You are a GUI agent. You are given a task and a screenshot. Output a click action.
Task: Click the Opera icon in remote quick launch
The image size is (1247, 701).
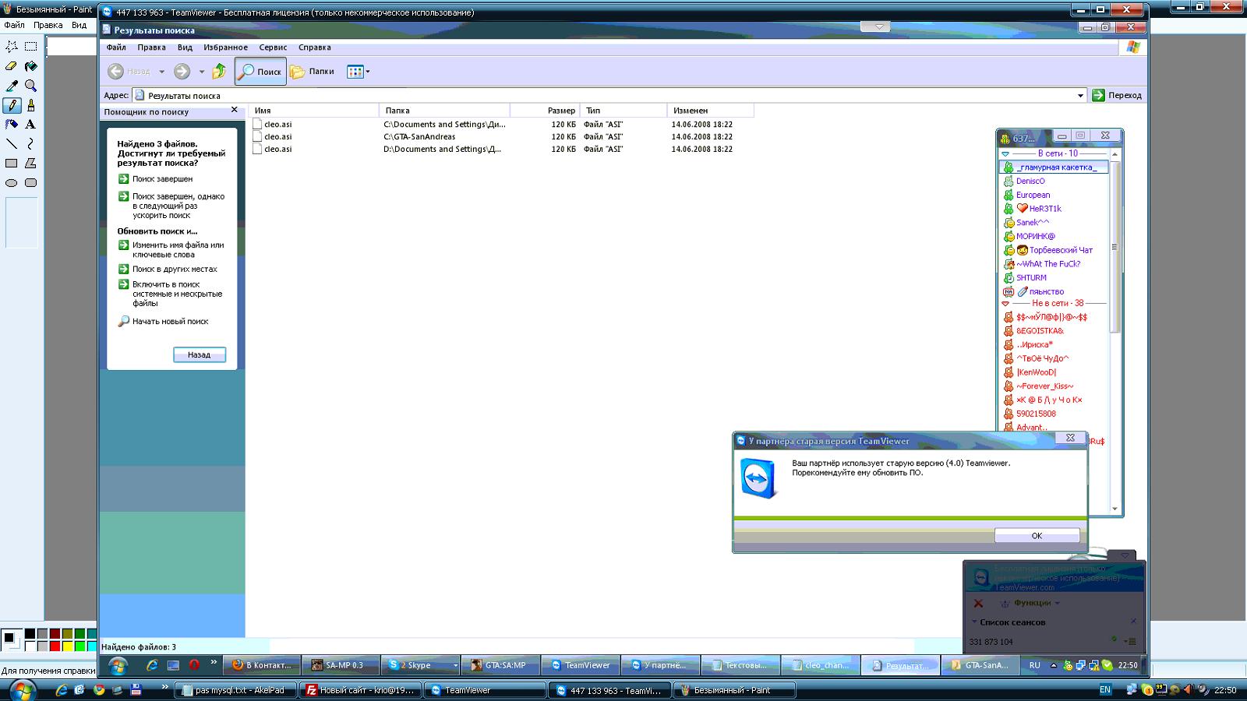point(194,665)
